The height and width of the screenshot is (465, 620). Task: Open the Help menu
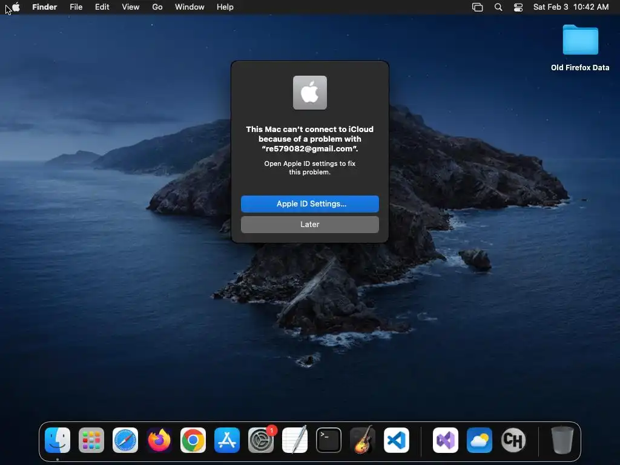click(x=225, y=7)
